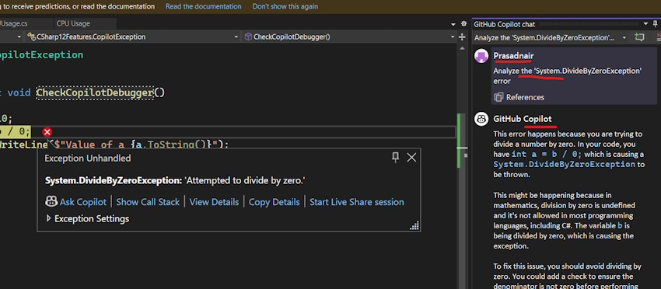Close the Exception Unhandled popup
This screenshot has height=289, width=661.
pyautogui.click(x=411, y=158)
